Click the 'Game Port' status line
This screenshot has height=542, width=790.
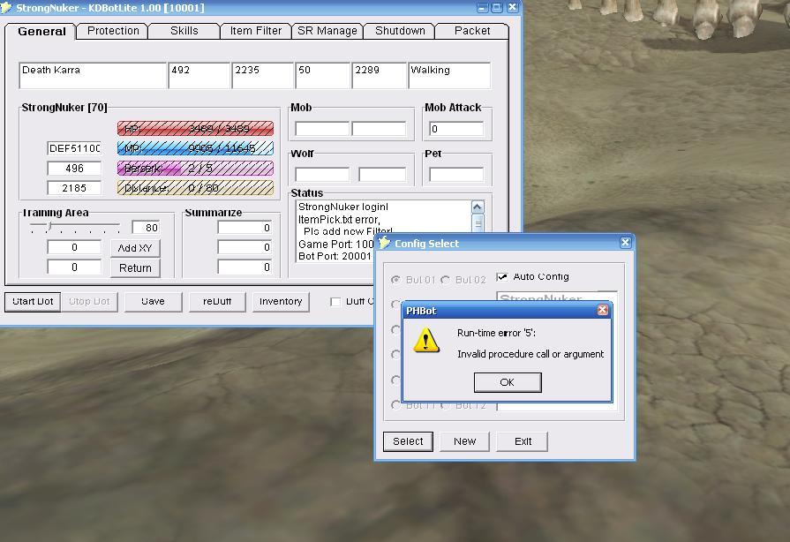[x=336, y=245]
